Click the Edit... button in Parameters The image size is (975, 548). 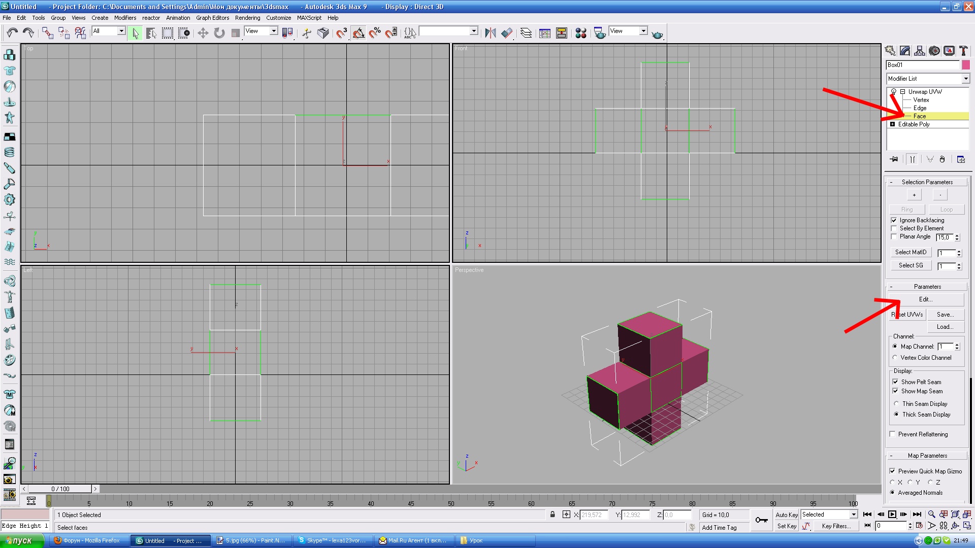(926, 299)
